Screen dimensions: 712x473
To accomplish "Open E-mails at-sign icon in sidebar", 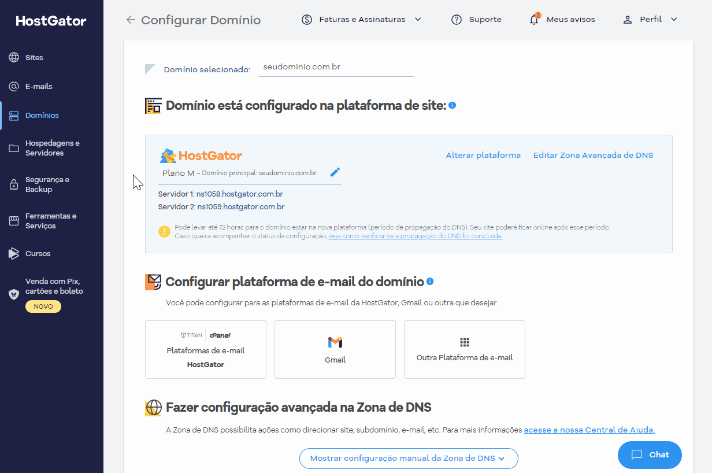I will [14, 86].
